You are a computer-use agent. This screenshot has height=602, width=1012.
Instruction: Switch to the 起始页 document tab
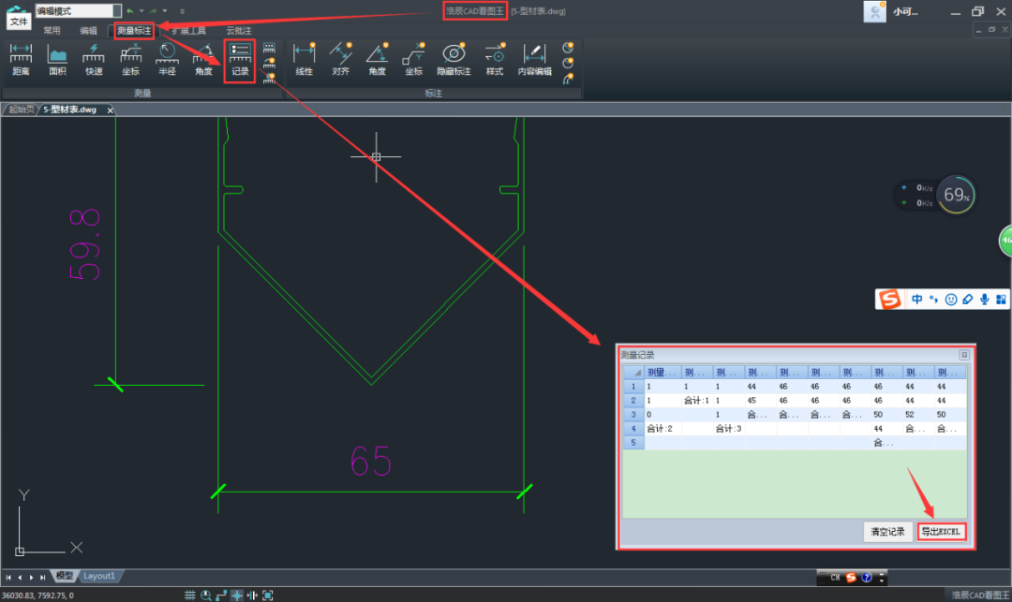coord(22,110)
